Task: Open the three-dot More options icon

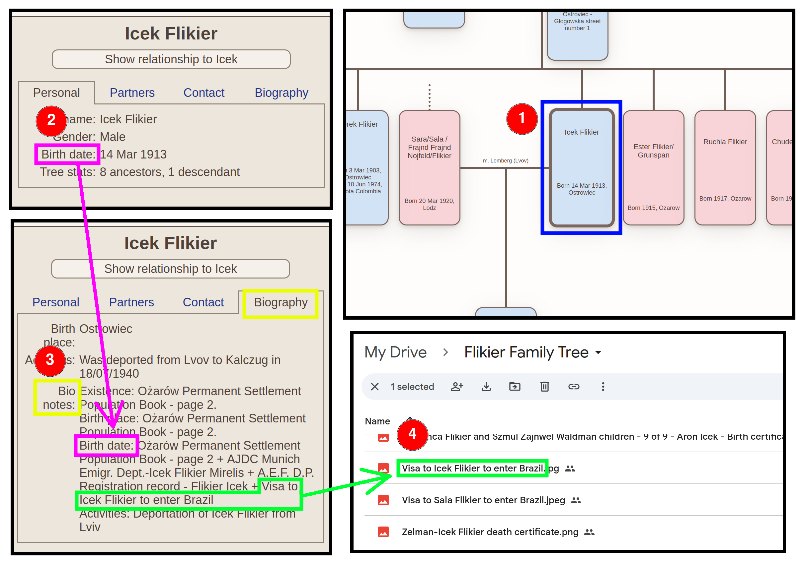Action: 603,387
